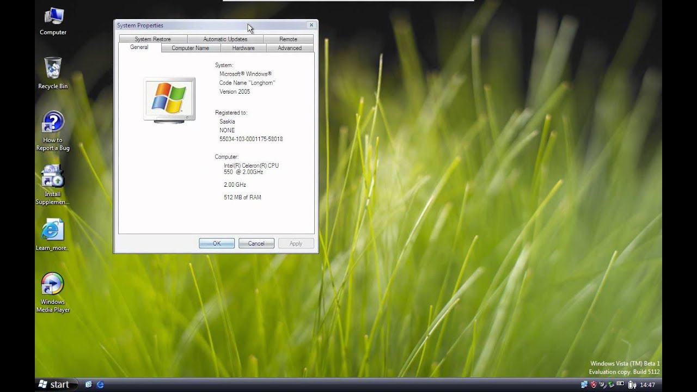Click the greyed Apply button
This screenshot has height=392, width=697.
[x=296, y=243]
